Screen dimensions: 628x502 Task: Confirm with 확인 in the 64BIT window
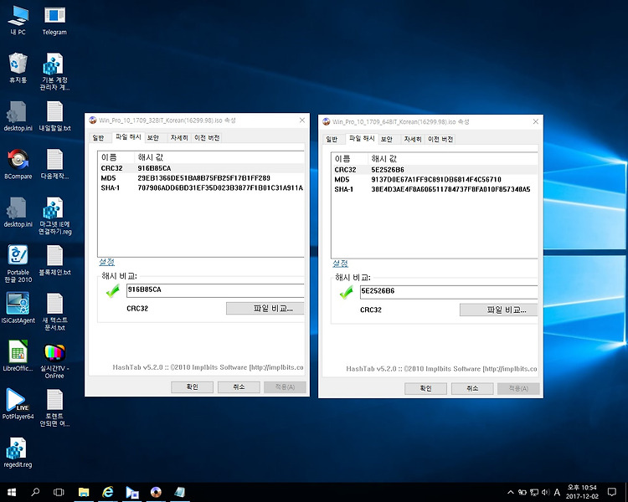(425, 389)
